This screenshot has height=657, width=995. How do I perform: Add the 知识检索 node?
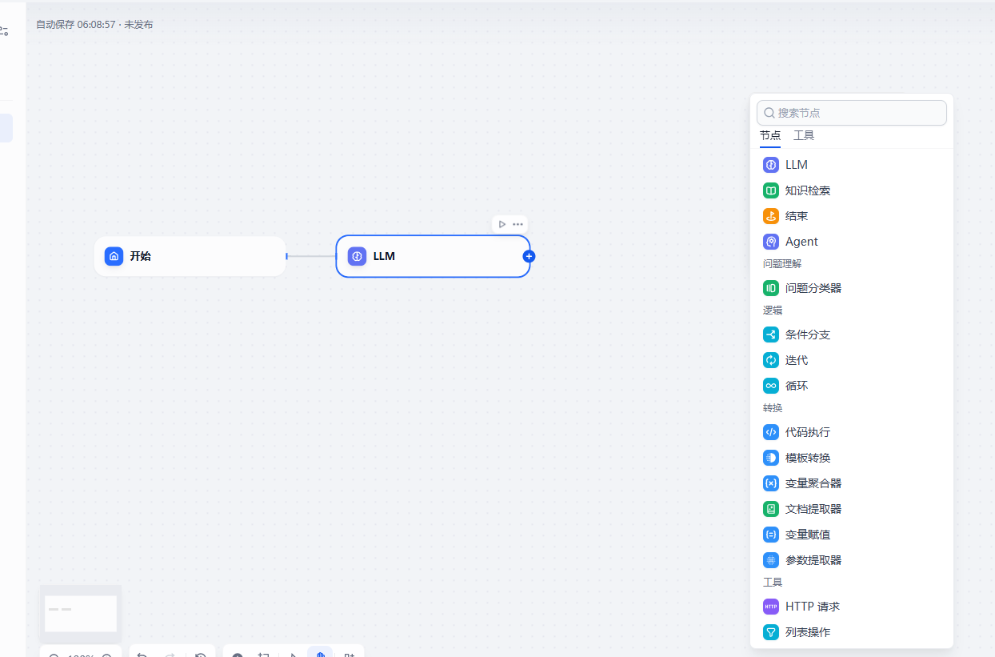point(851,190)
